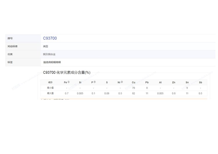
Task: Select the Cu minimum value 78
Action: pos(133,88)
